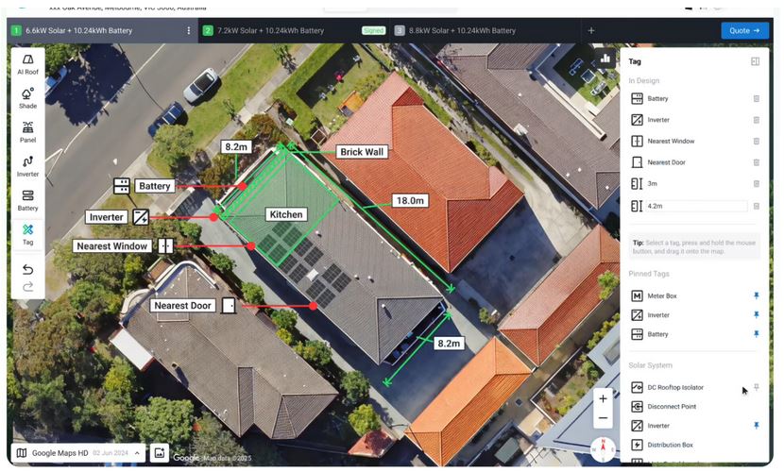Open the bar chart icon above the Tag panel
The width and height of the screenshot is (784, 472).
[x=605, y=59]
